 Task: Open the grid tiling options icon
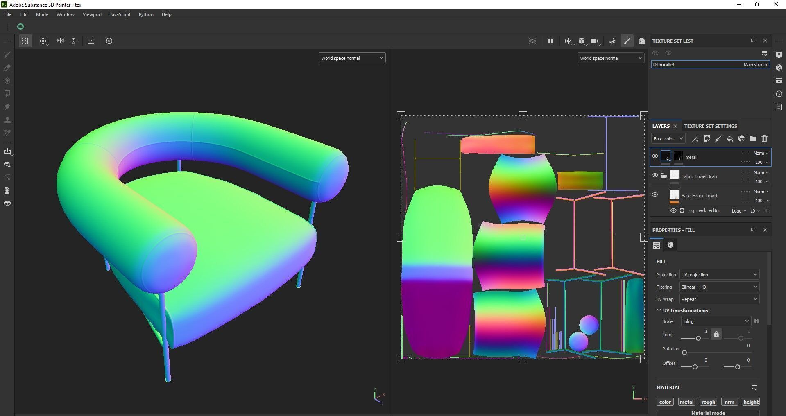pos(43,41)
